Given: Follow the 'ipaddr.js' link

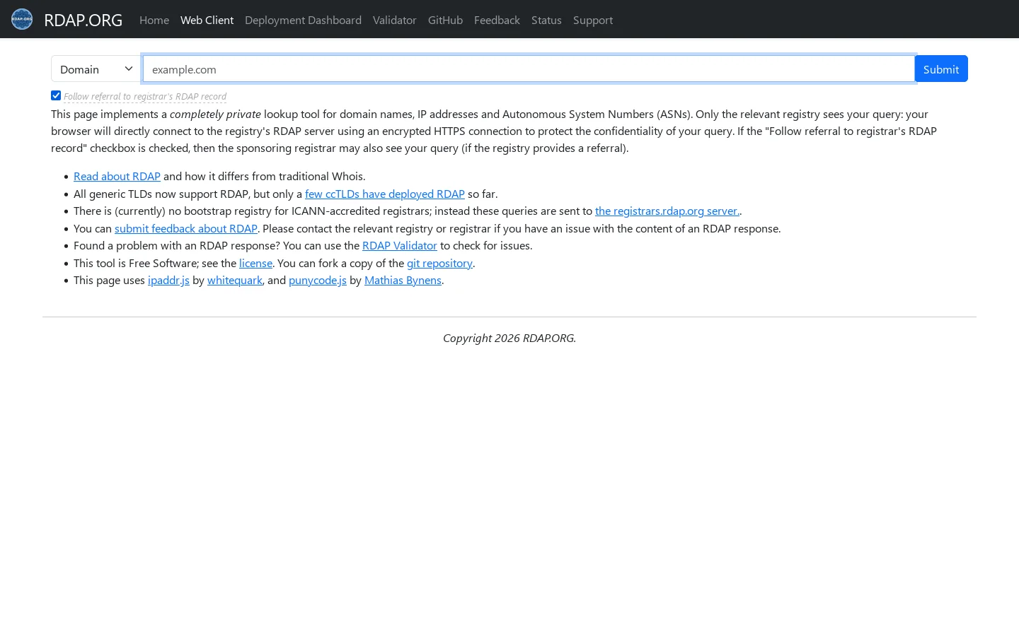Looking at the screenshot, I should click(168, 280).
